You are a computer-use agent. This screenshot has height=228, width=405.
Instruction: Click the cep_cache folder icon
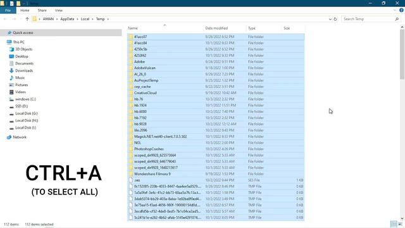[x=131, y=87]
